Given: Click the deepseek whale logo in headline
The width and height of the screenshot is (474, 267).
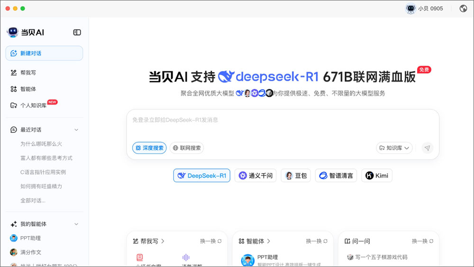Looking at the screenshot, I should tap(226, 76).
